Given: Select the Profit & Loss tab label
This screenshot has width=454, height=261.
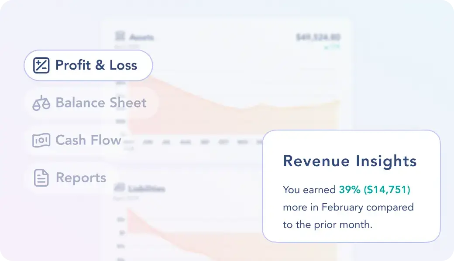Looking at the screenshot, I should [96, 65].
